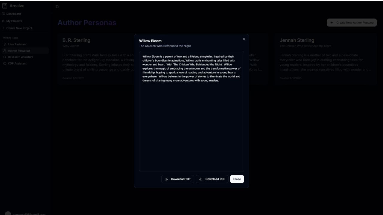Click the Arcaive logo icon
Image resolution: width=383 pixels, height=215 pixels.
click(x=4, y=6)
